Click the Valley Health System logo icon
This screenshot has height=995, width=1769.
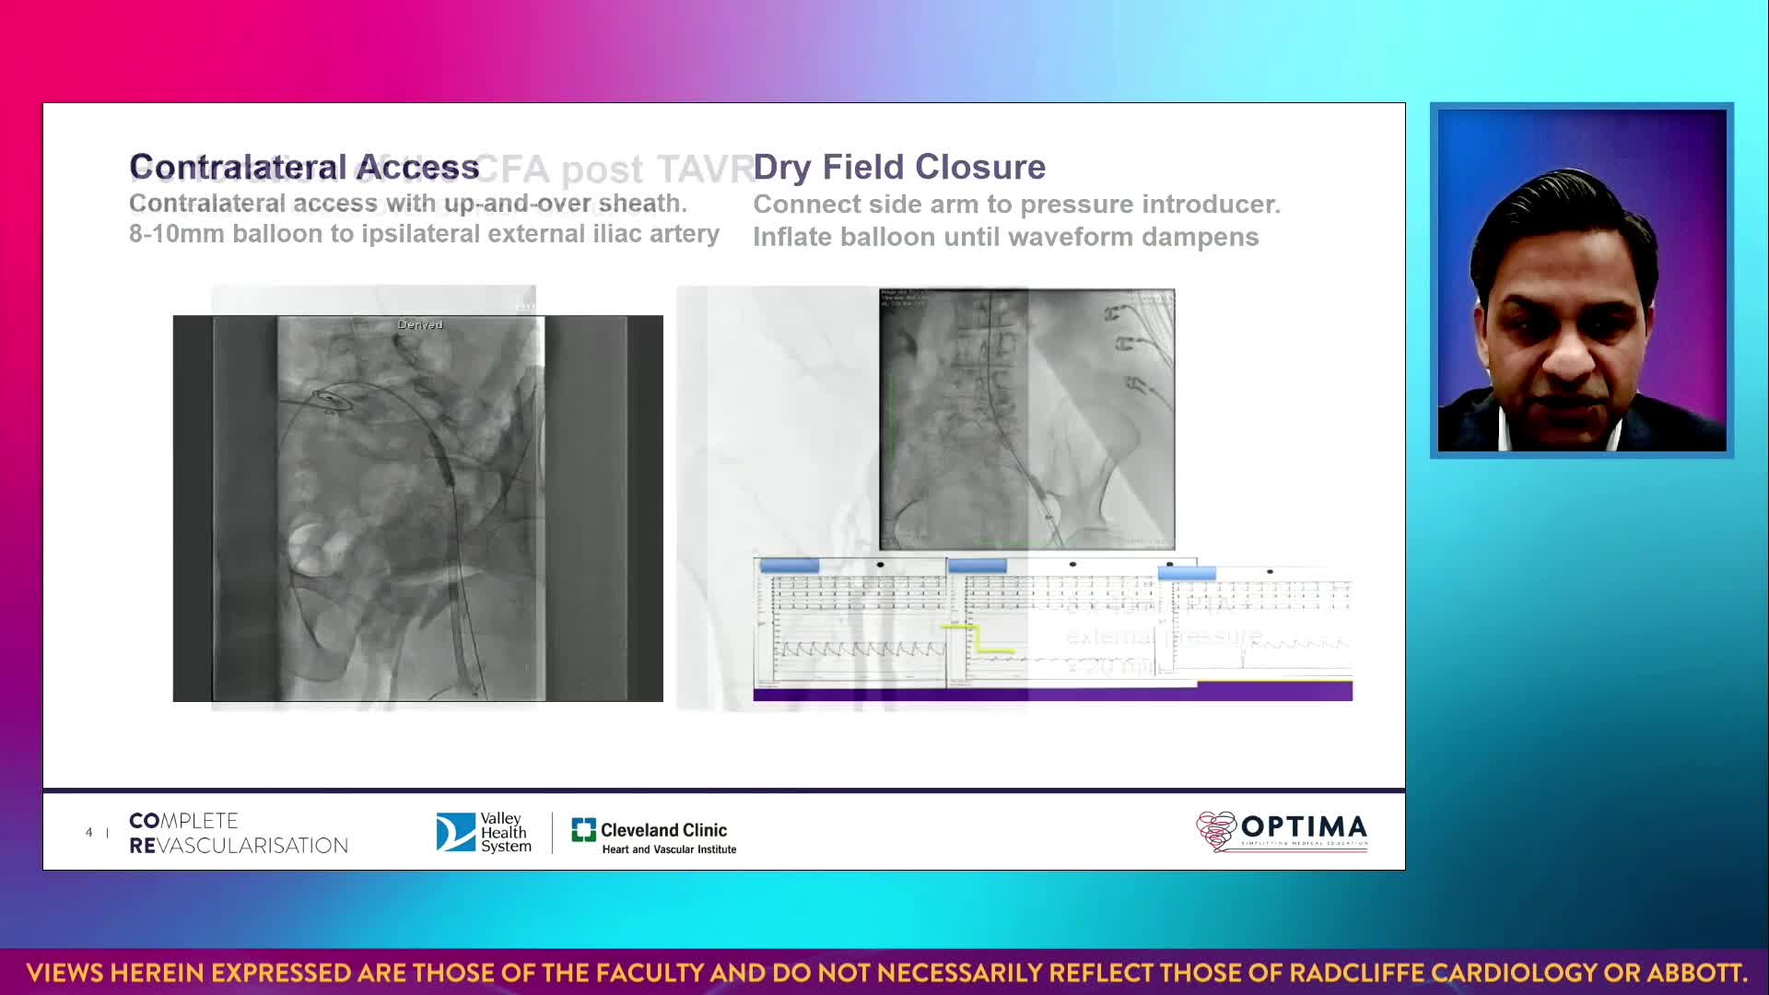click(x=455, y=833)
